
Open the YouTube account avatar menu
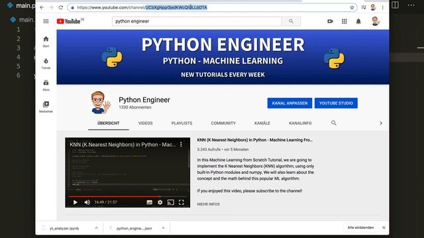click(376, 21)
